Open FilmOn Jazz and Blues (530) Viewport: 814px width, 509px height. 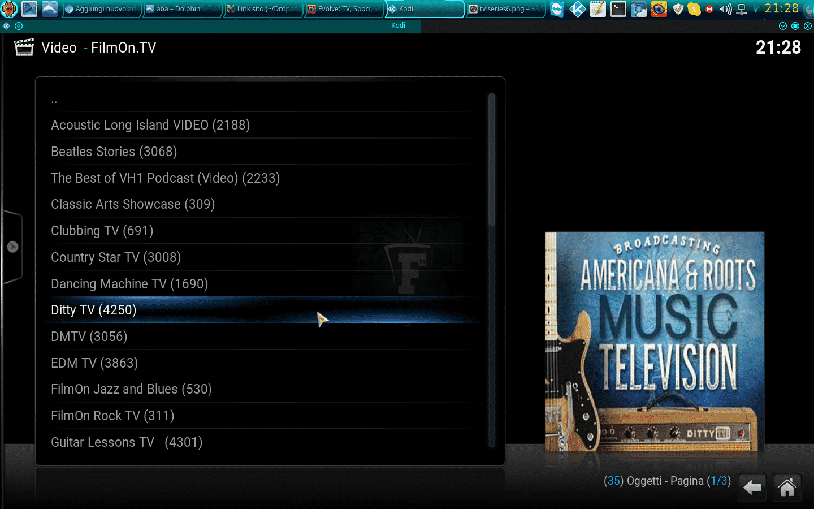click(260, 389)
